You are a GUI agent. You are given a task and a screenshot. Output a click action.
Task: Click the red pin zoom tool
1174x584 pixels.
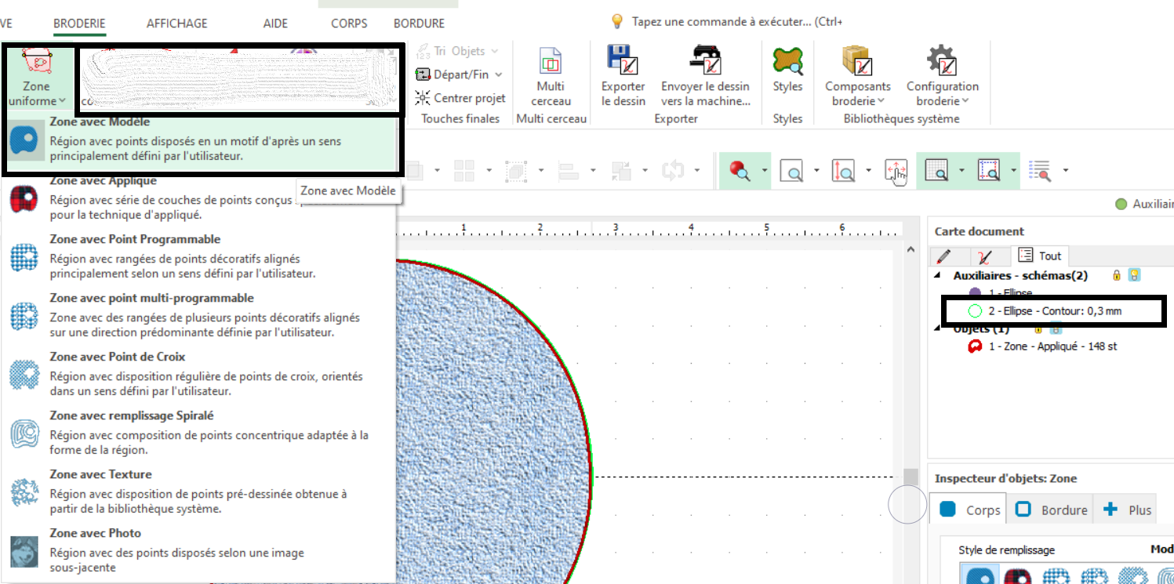(x=739, y=170)
